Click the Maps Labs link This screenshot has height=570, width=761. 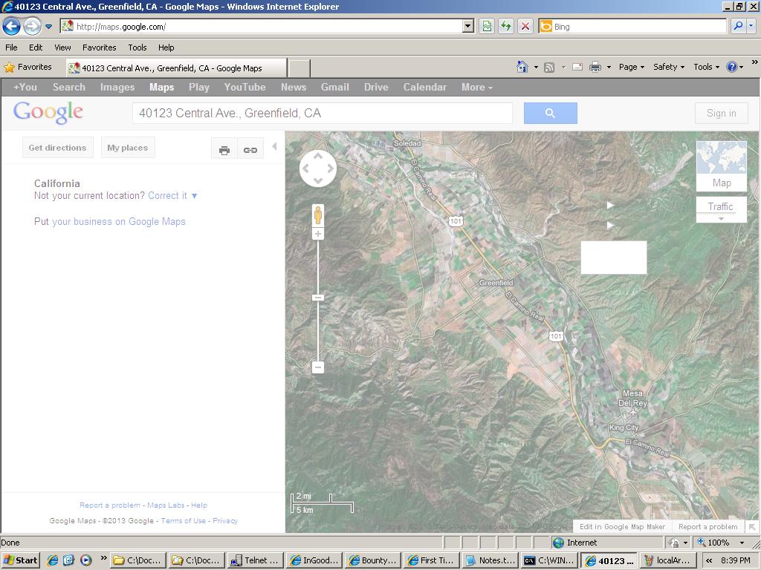(166, 505)
